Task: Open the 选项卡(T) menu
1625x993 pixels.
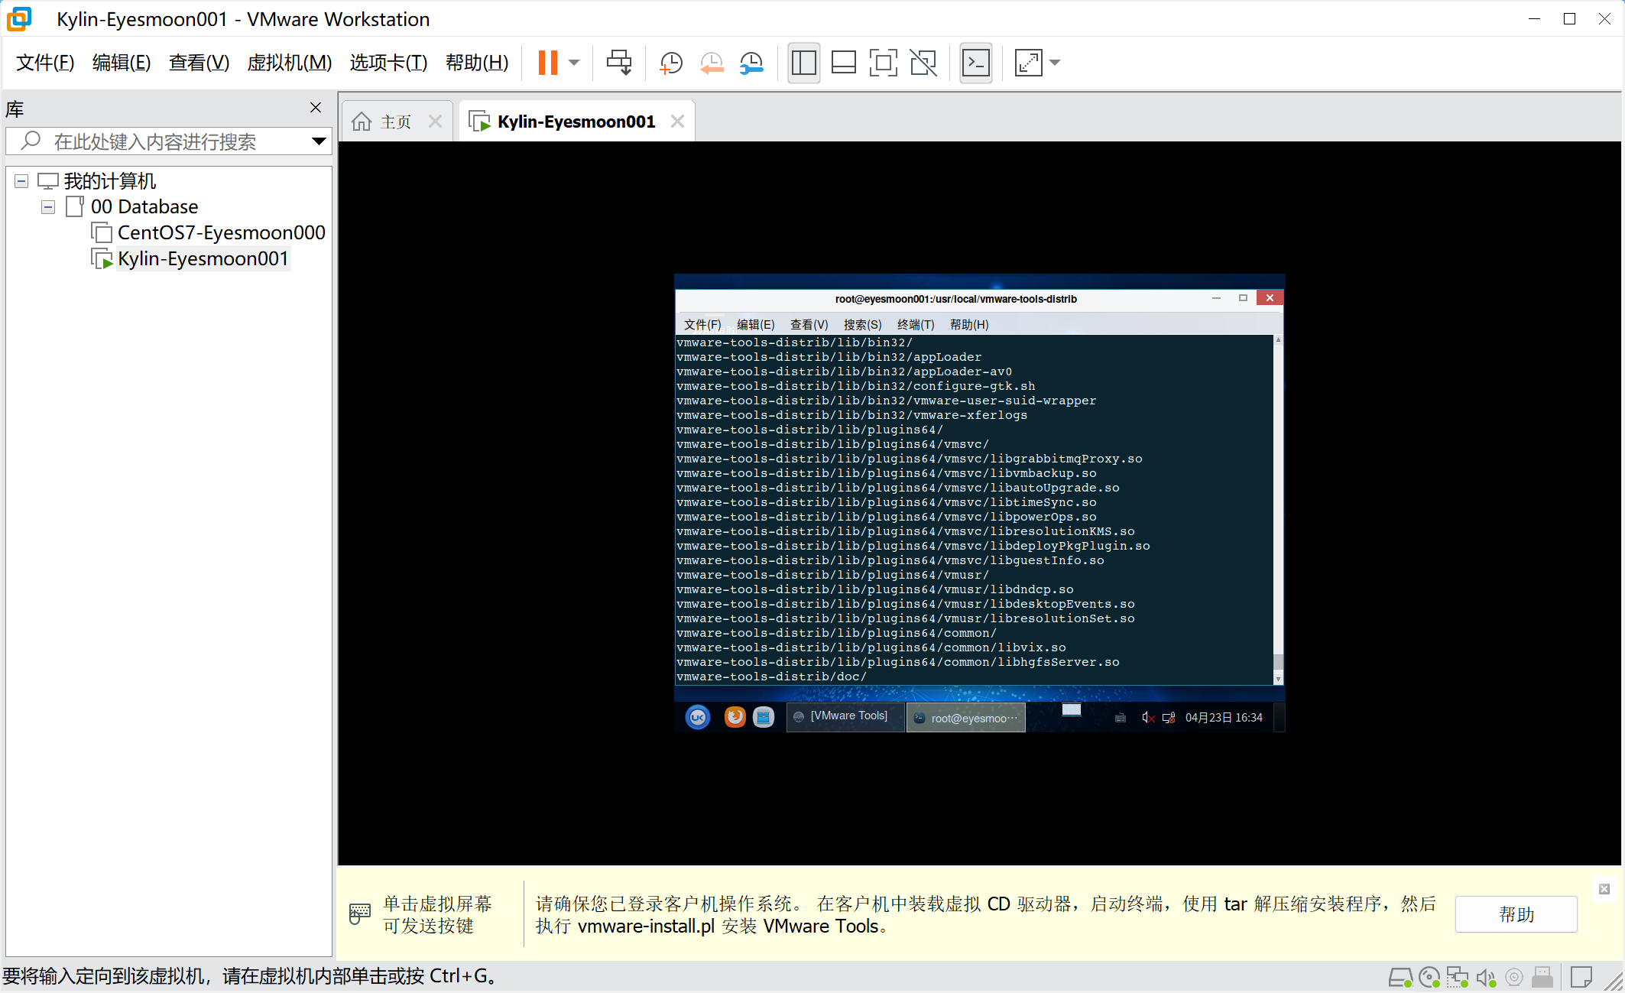Action: pos(388,63)
